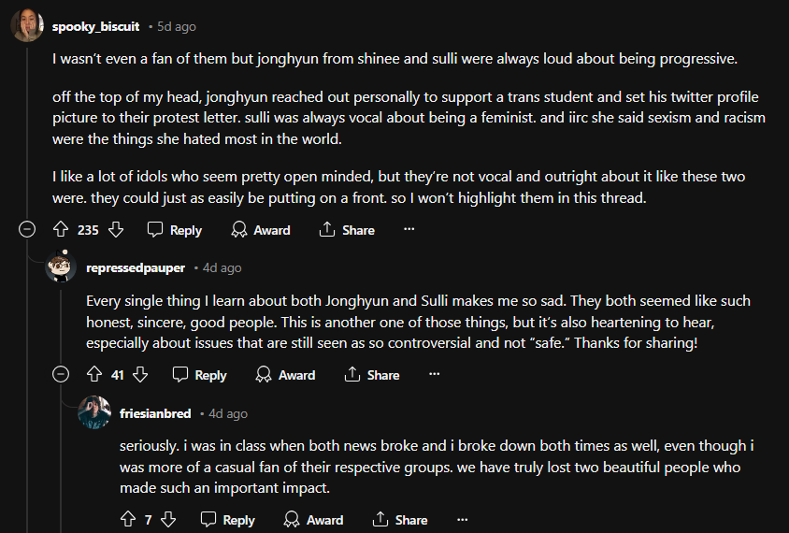Share friesianbred's comment

pos(400,520)
